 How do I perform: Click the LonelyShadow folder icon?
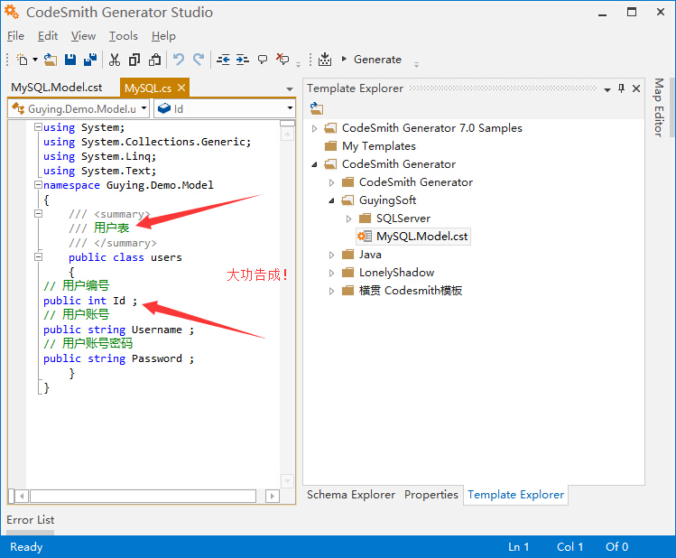click(x=347, y=273)
